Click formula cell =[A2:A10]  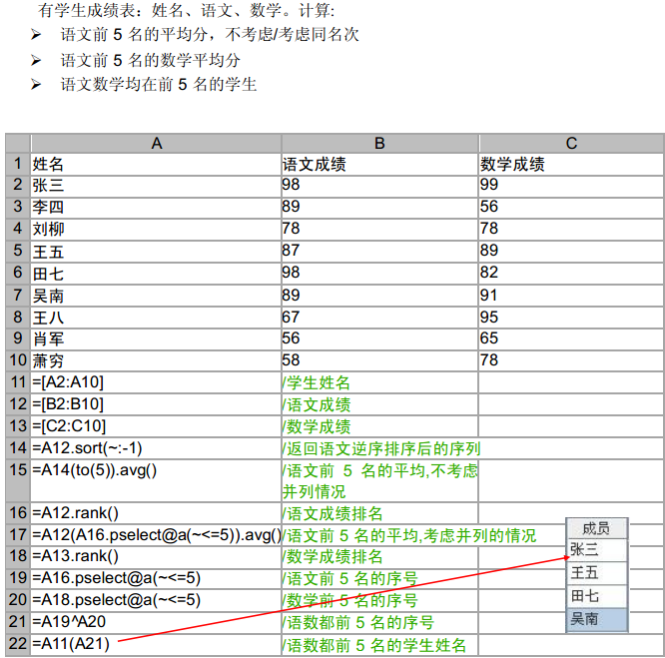(x=156, y=382)
